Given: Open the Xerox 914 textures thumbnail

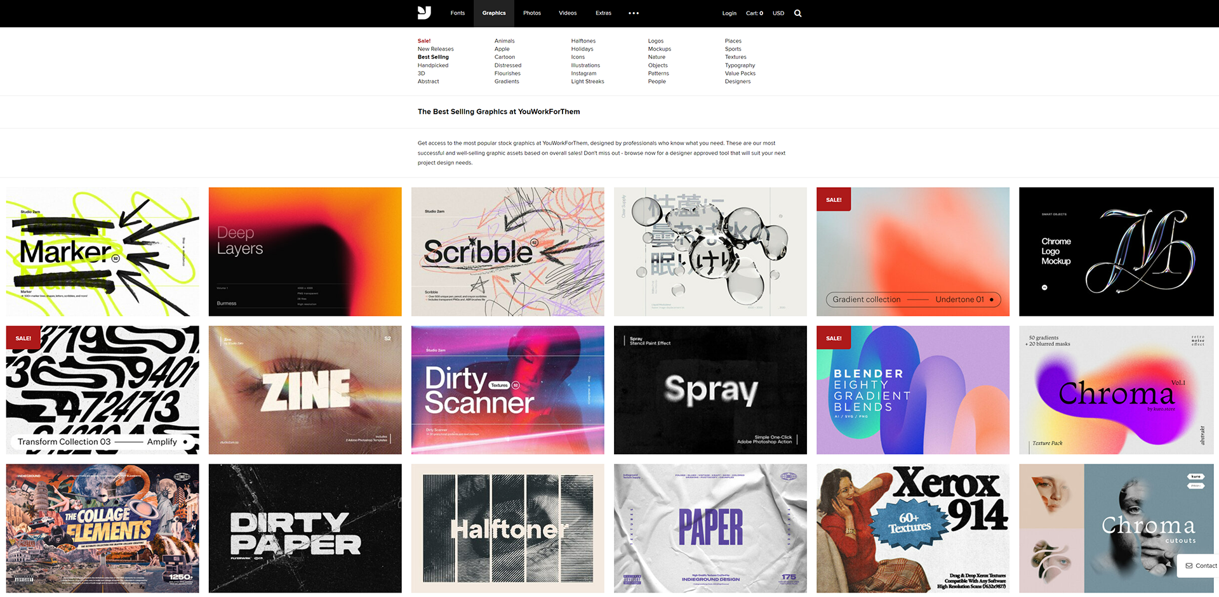Looking at the screenshot, I should point(913,528).
